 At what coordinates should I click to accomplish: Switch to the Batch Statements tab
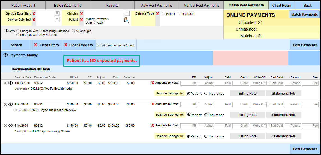67,5
